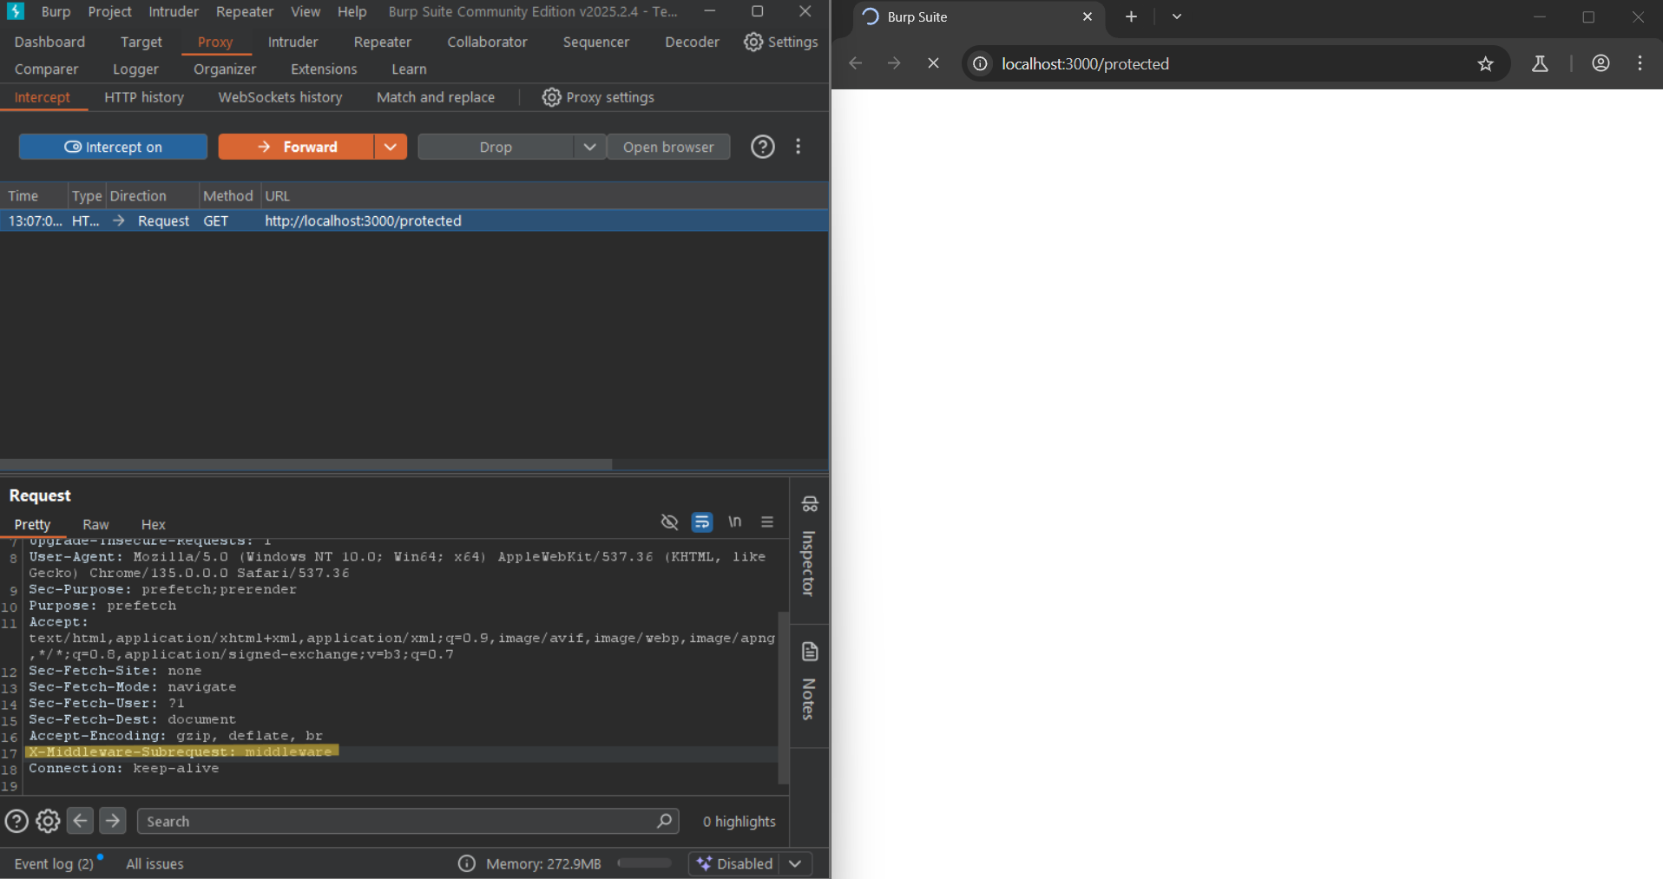The width and height of the screenshot is (1663, 879).
Task: Close the Burp Suite browser tab
Action: click(1087, 16)
